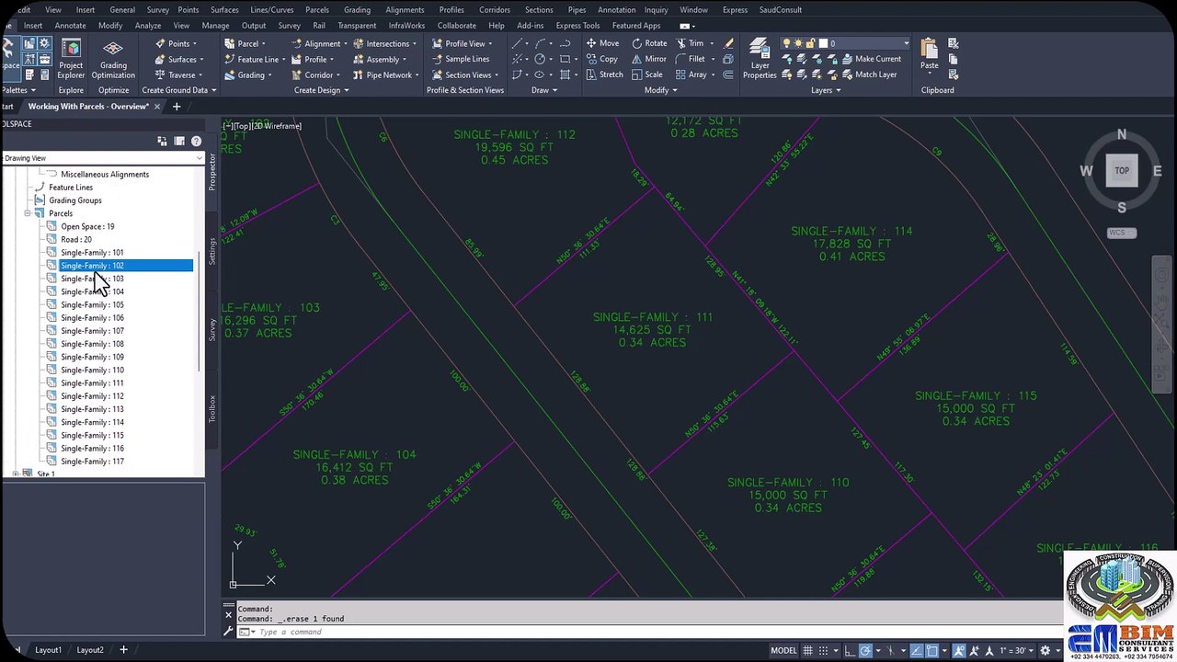The height and width of the screenshot is (662, 1177).
Task: Select the Stretch tool
Action: 604,74
